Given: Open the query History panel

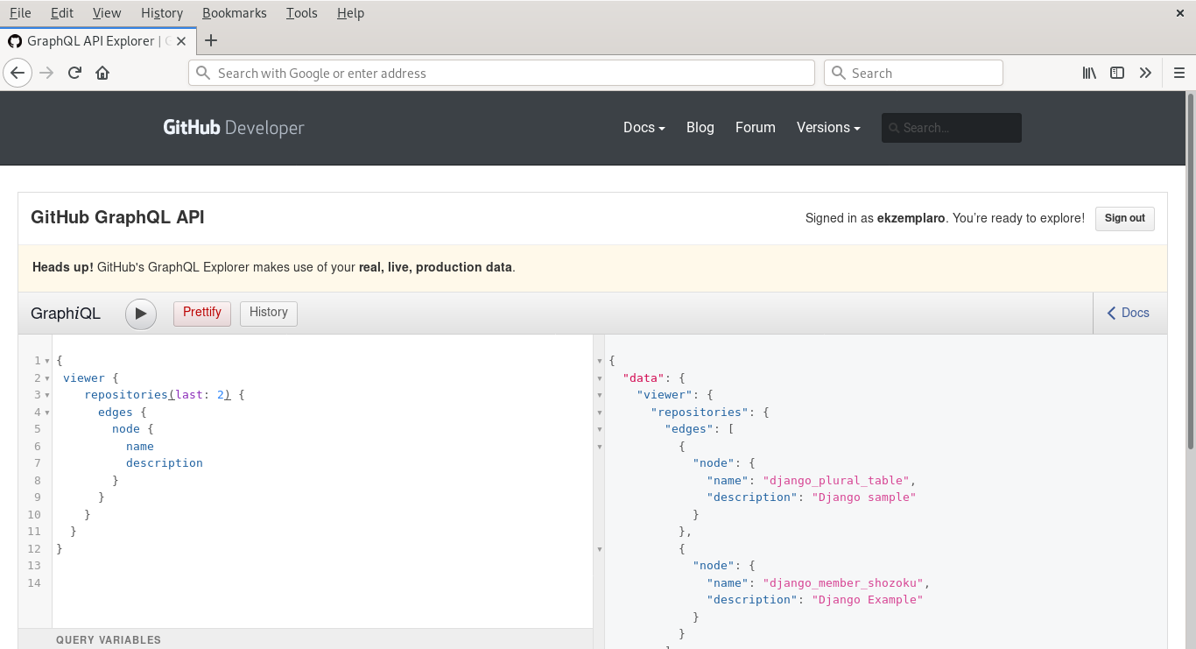Looking at the screenshot, I should point(269,313).
